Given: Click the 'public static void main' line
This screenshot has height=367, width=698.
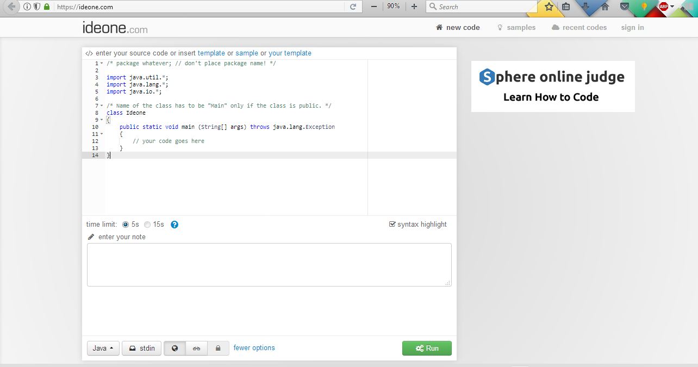Looking at the screenshot, I should [227, 127].
